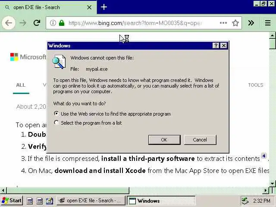Click page scrollbar up arrow

[x=272, y=35]
